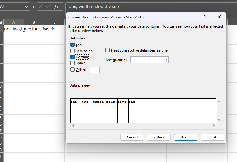This screenshot has height=162, width=237.
Task: Click the data preview scroll down arrow
Action: pos(219,120)
